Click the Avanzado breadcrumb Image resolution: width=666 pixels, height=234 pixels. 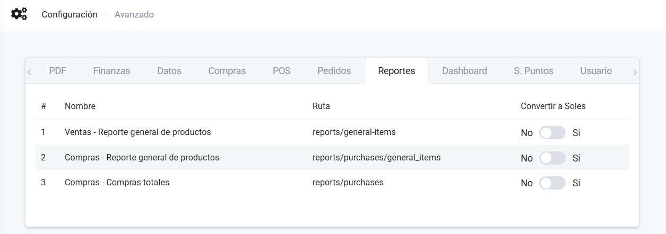[x=134, y=15]
